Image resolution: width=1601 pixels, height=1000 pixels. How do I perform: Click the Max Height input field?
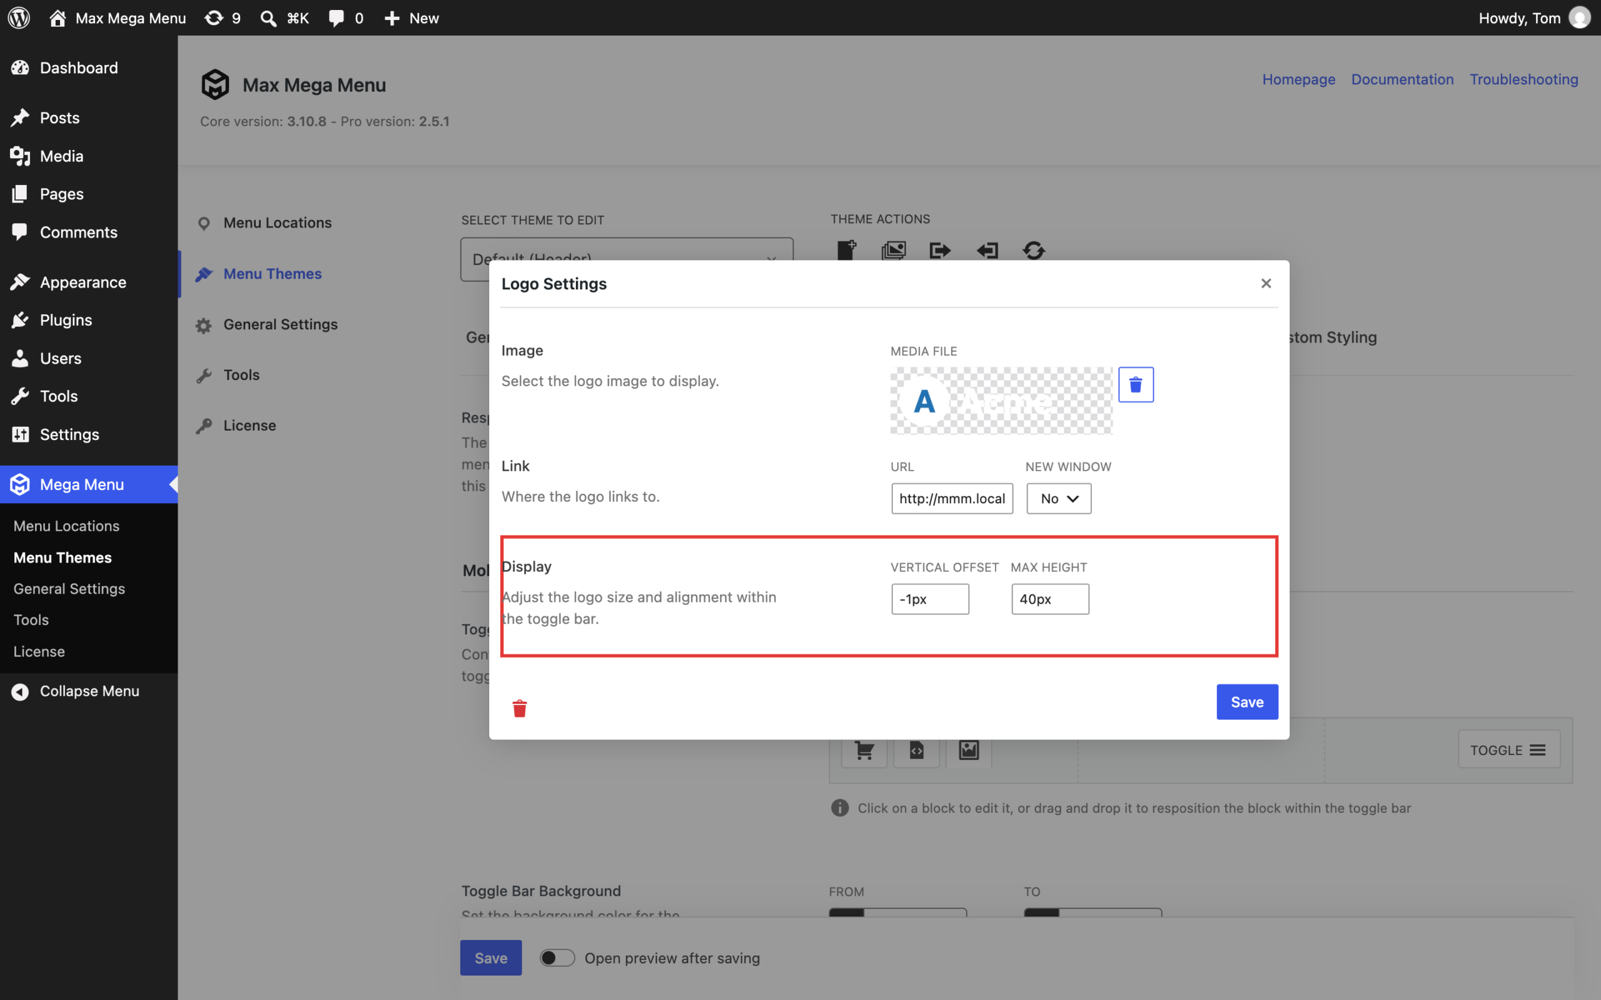coord(1050,599)
